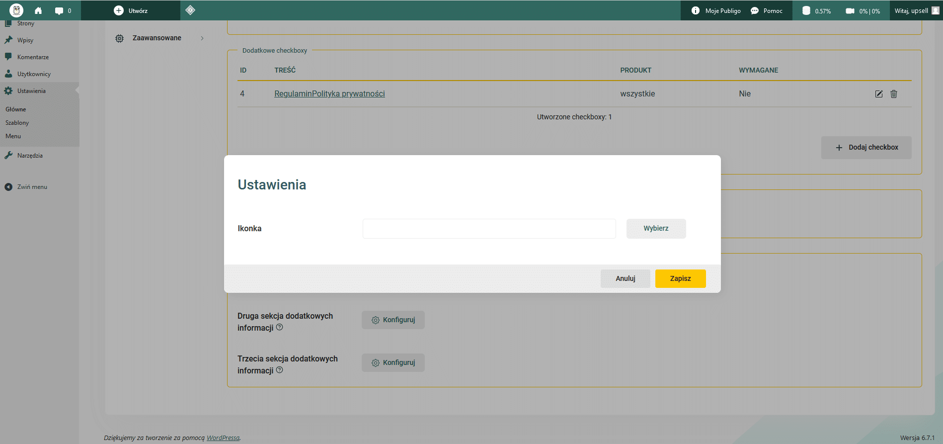Click the Ikonka input field
Viewport: 943px width, 444px height.
pyautogui.click(x=489, y=229)
